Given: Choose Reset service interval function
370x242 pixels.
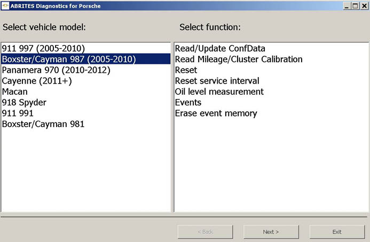Looking at the screenshot, I should click(217, 81).
